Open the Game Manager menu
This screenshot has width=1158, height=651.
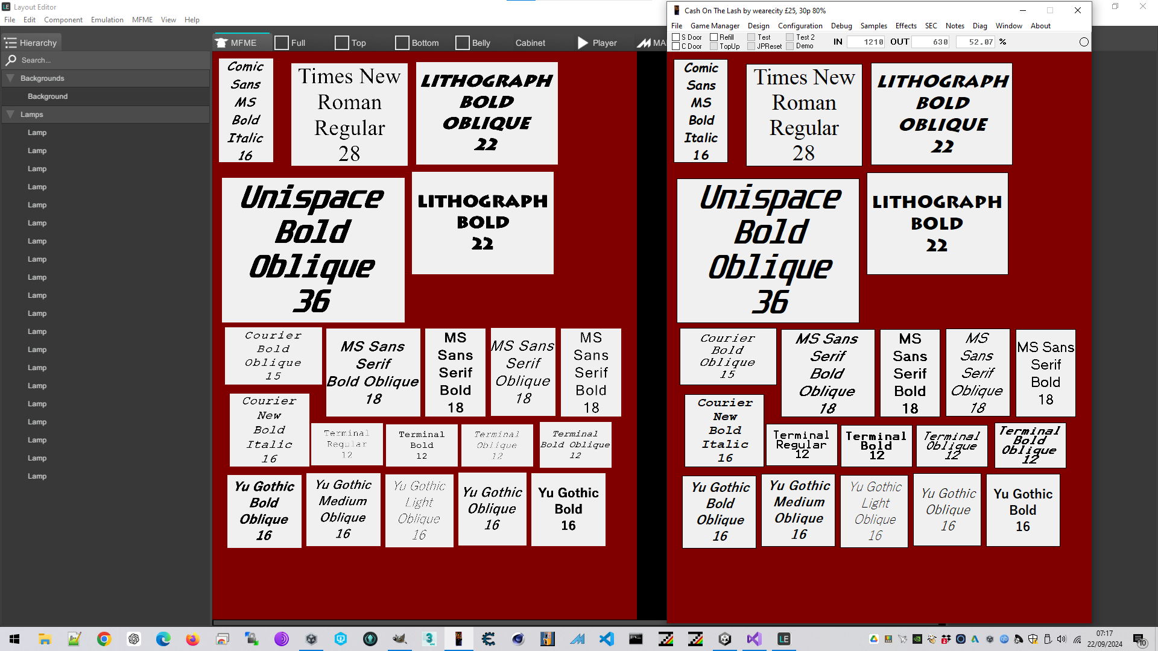[715, 26]
